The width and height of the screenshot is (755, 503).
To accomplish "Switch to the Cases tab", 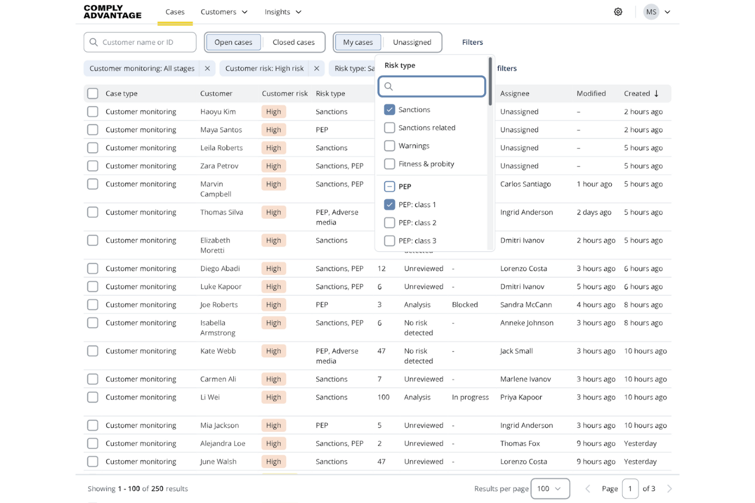I will [x=175, y=12].
